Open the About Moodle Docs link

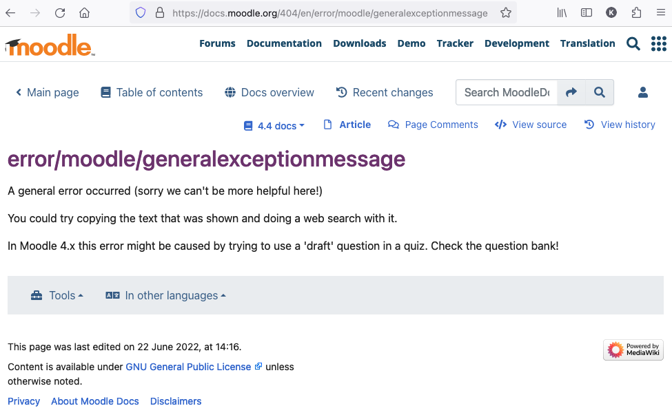[x=95, y=402]
